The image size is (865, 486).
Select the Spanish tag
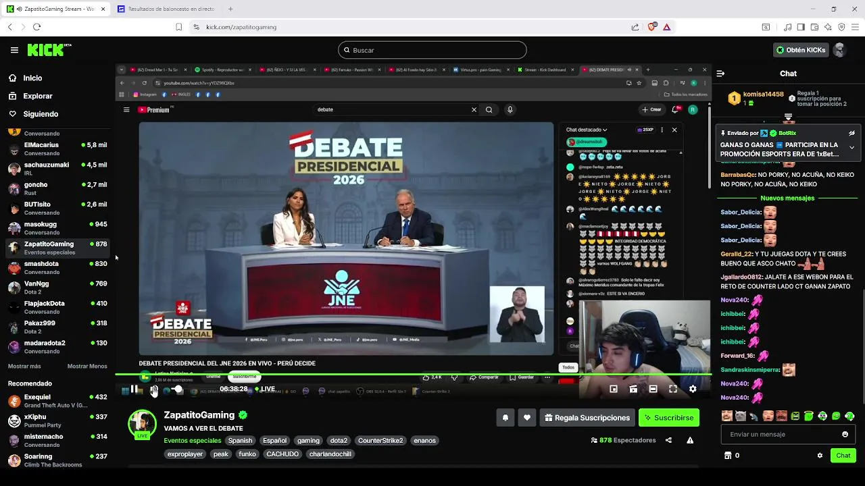[240, 441]
